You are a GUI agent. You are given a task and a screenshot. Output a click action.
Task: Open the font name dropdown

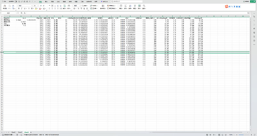point(24,6)
